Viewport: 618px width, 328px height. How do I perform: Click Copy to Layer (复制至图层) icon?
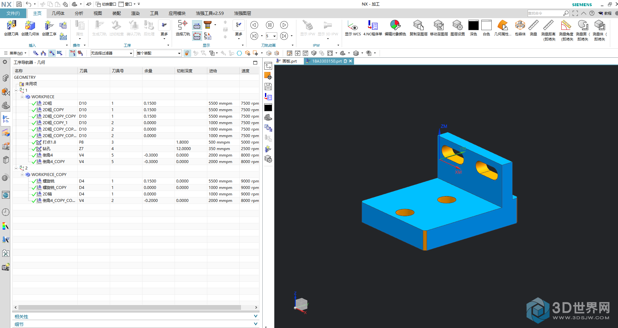click(418, 26)
